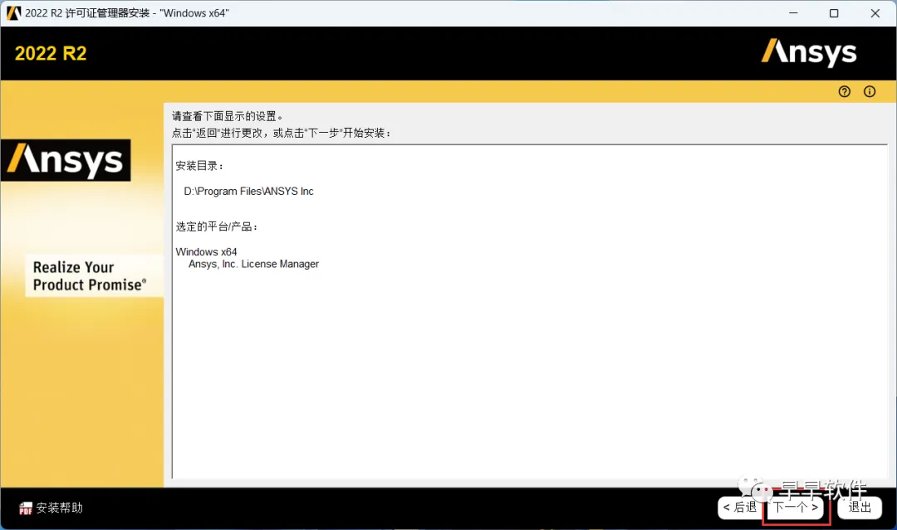This screenshot has height=530, width=897.
Task: Click the 后退 back button
Action: click(739, 507)
